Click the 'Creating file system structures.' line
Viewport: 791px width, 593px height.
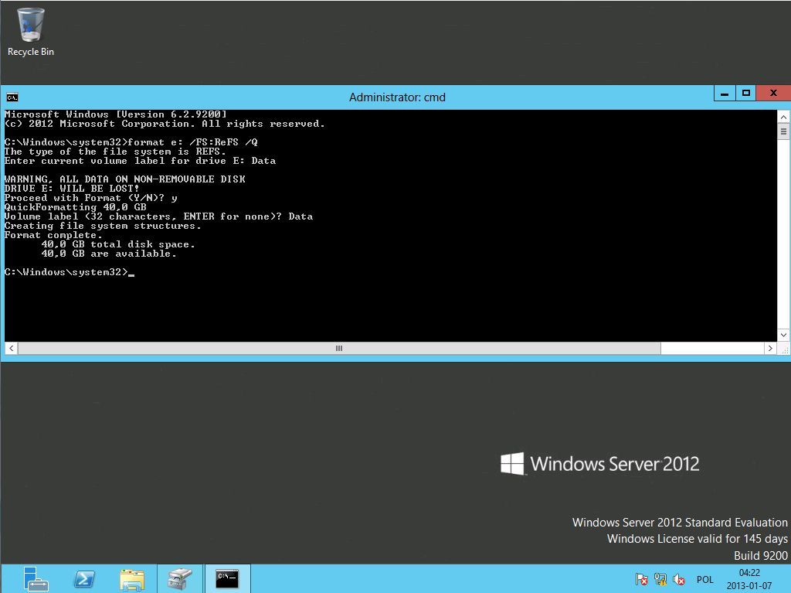coord(103,226)
